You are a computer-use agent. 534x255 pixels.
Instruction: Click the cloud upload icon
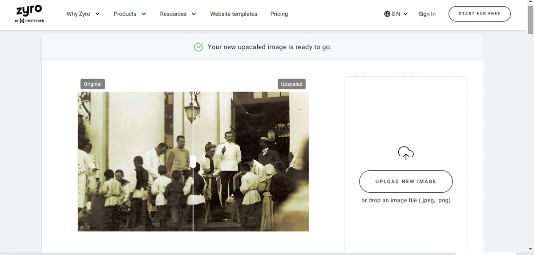pyautogui.click(x=405, y=153)
